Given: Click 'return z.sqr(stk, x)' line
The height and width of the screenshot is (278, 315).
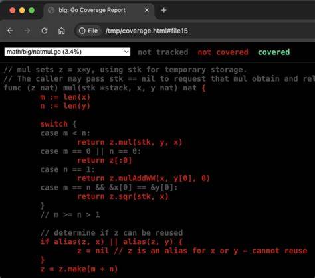Looking at the screenshot, I should point(123,196).
